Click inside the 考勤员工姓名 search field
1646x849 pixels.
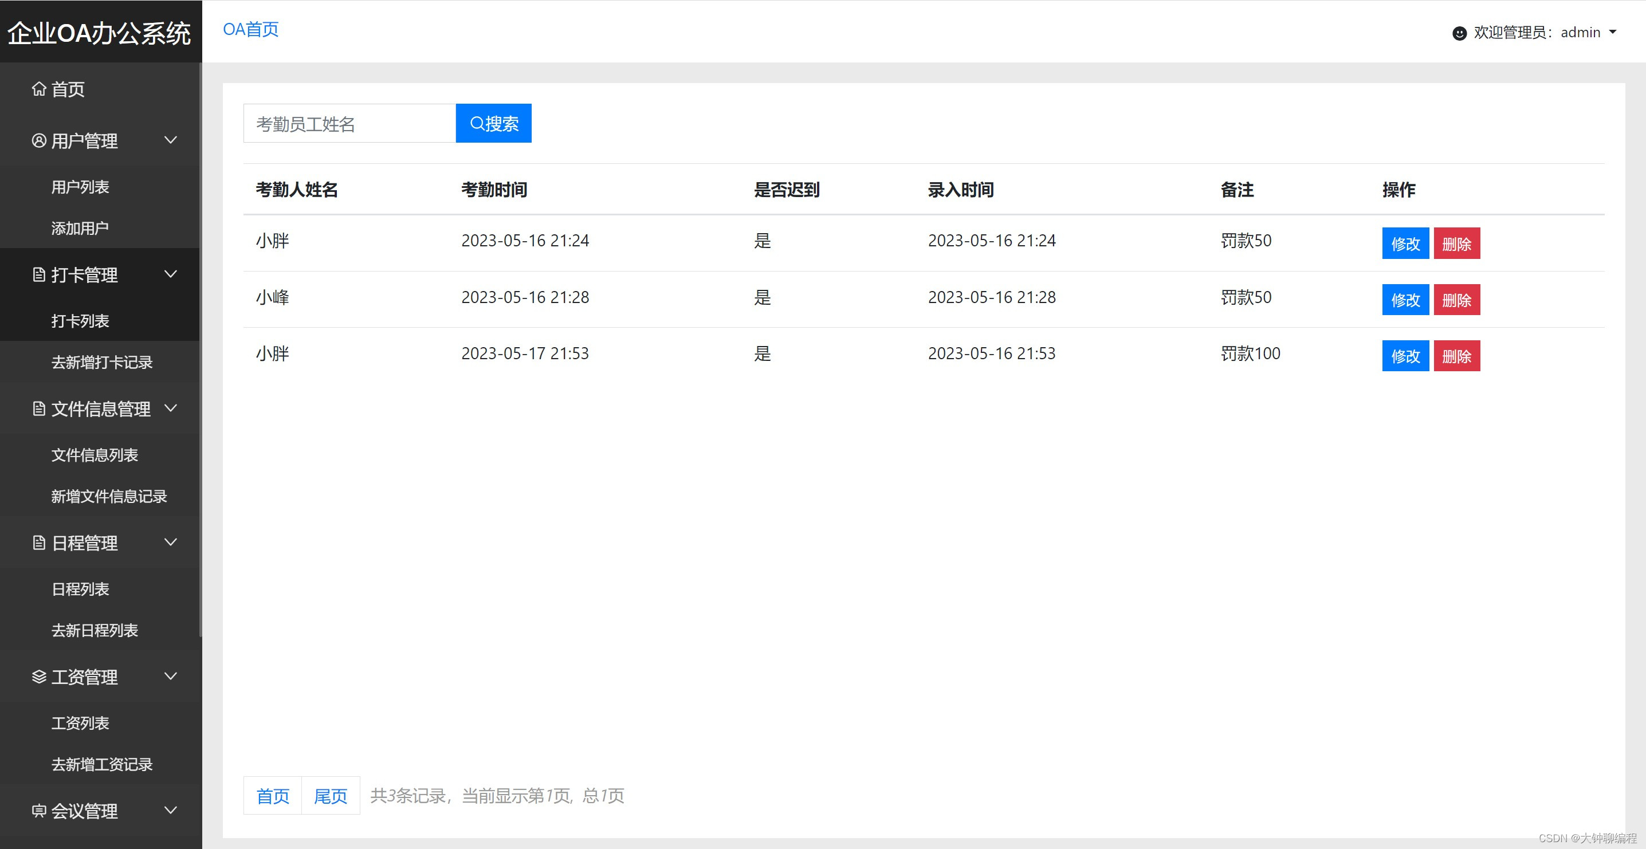tap(349, 123)
